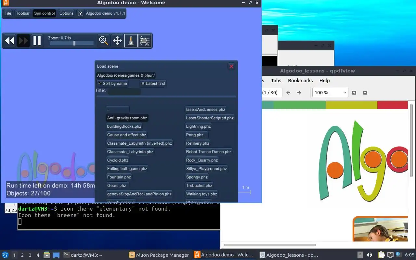416x260 pixels.
Task: Load Fountain.phz scene
Action: [x=119, y=177]
